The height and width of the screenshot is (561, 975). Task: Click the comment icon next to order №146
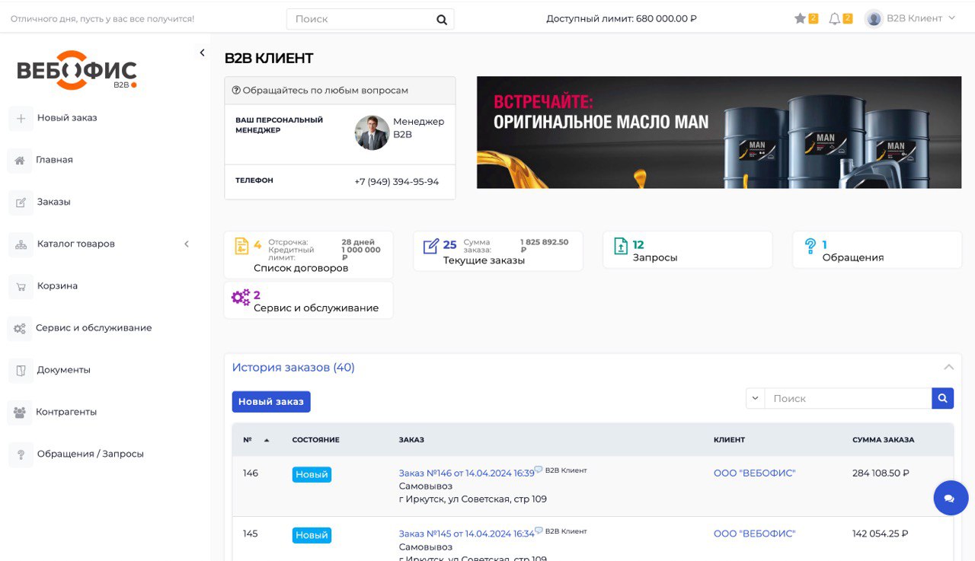point(539,470)
